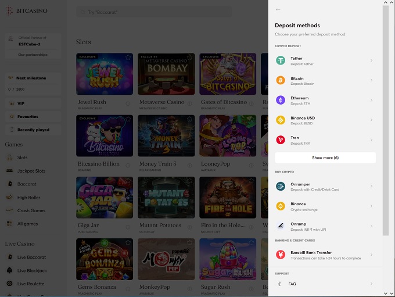The height and width of the screenshot is (297, 395).
Task: Toggle favourite star on Metaverse Casino Bombay
Action: tap(190, 57)
